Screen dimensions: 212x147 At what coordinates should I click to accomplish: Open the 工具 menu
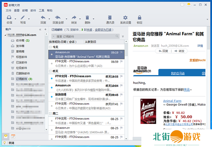tap(41, 11)
